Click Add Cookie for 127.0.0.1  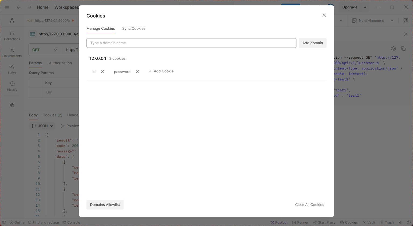point(161,71)
